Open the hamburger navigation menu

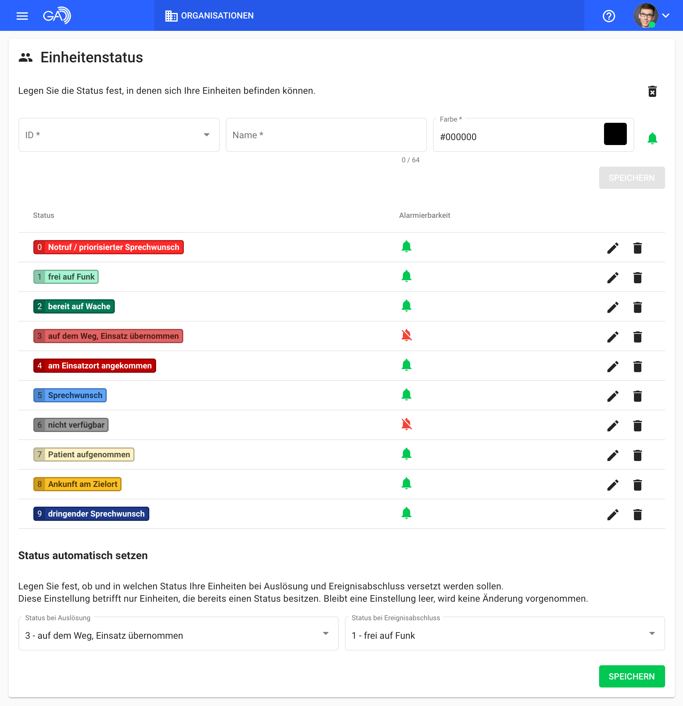click(22, 16)
